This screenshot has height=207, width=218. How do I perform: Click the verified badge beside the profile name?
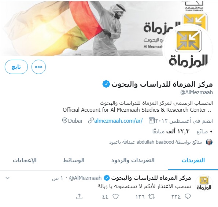pyautogui.click(x=106, y=84)
